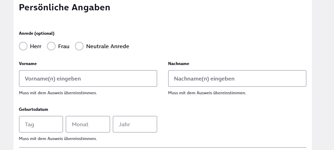Screen dimensions: 334x150
Task: Choose the Frau radio button circle
Action: [51, 46]
